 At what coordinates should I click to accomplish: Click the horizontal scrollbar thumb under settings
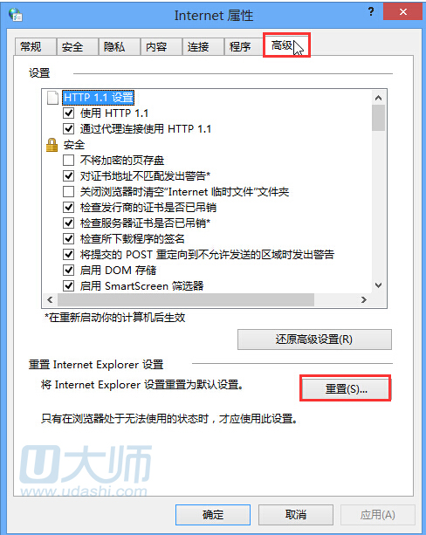click(186, 299)
